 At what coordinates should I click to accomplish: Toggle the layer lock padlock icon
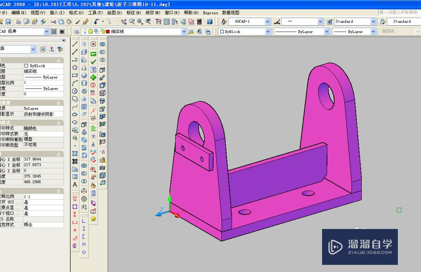tap(102, 32)
